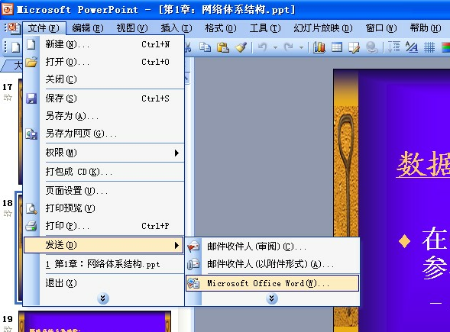Choose 退出(X) to exit PowerPoint
The width and height of the screenshot is (450, 332).
click(x=103, y=283)
